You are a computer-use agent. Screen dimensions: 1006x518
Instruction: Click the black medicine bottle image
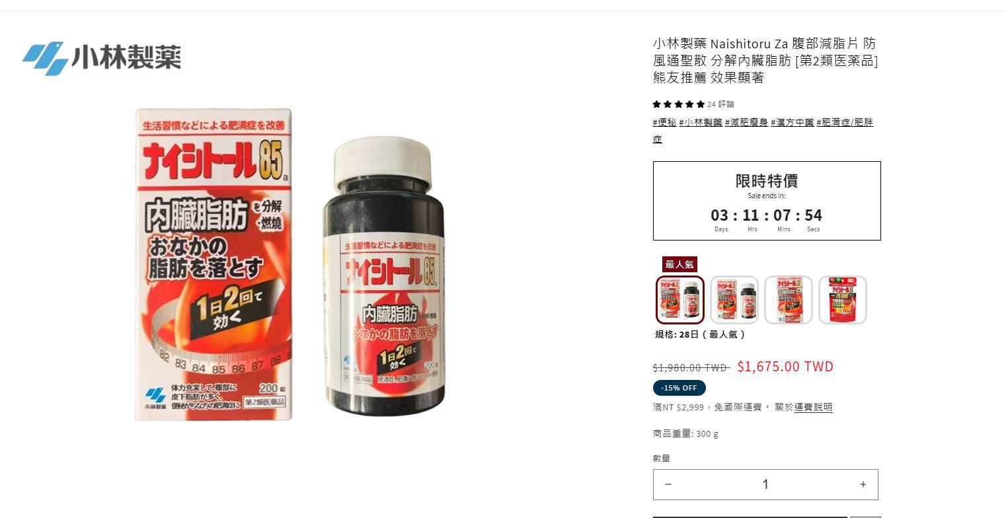pyautogui.click(x=384, y=276)
